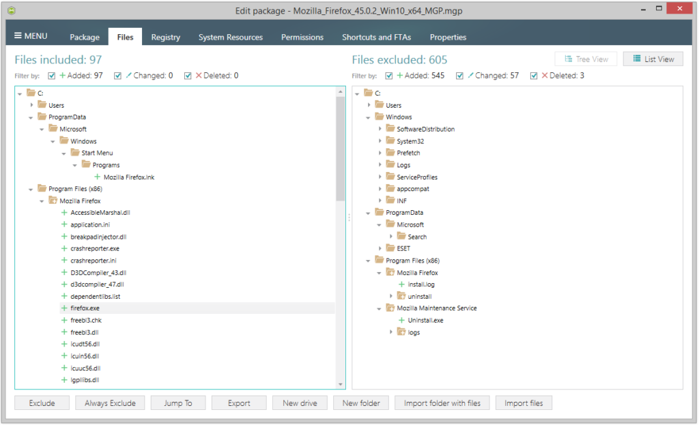Collapse the C: drive in included files
Viewport: 699px width, 425px height.
click(20, 93)
